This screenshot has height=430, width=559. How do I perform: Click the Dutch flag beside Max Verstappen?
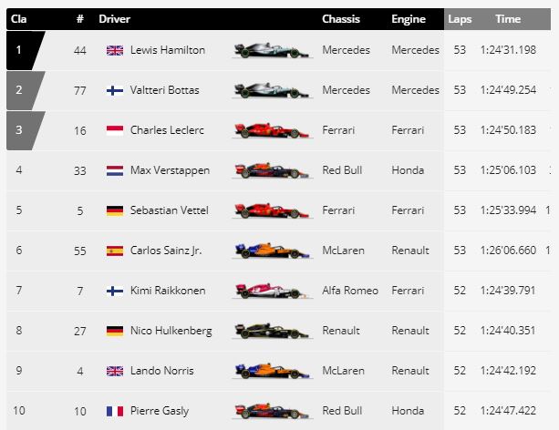point(116,170)
